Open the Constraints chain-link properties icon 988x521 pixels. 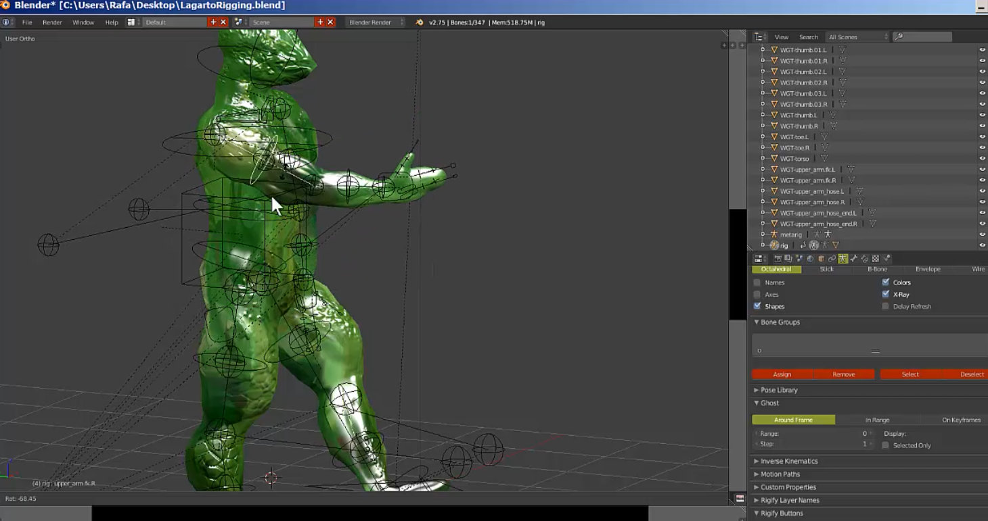[832, 259]
